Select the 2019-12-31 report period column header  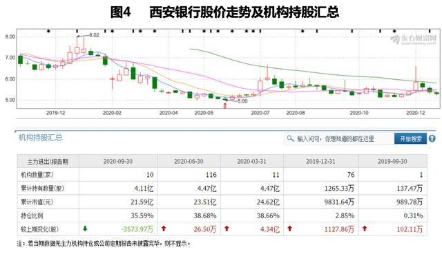tap(320, 161)
